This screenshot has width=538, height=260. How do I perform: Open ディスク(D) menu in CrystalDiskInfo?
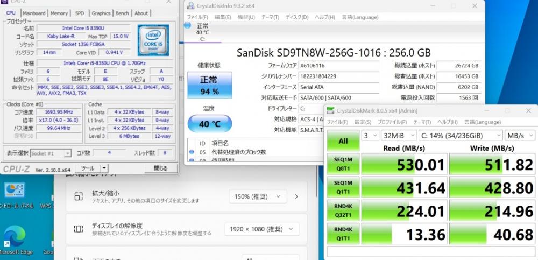pyautogui.click(x=297, y=17)
